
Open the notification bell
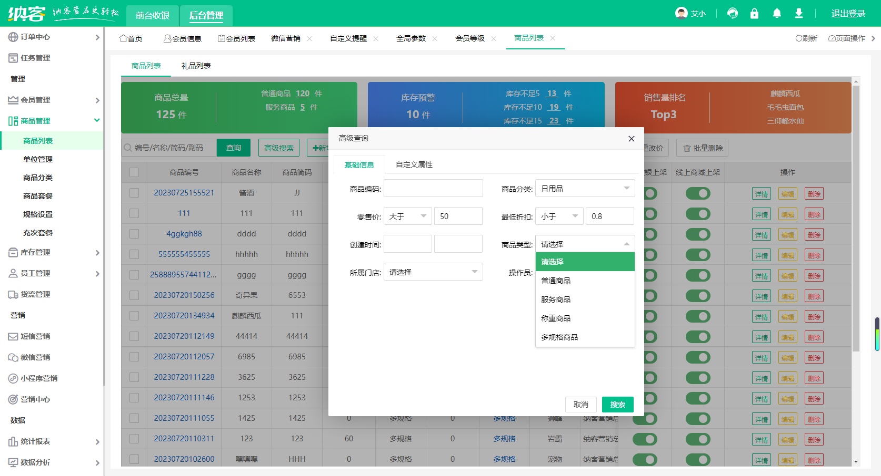click(777, 13)
